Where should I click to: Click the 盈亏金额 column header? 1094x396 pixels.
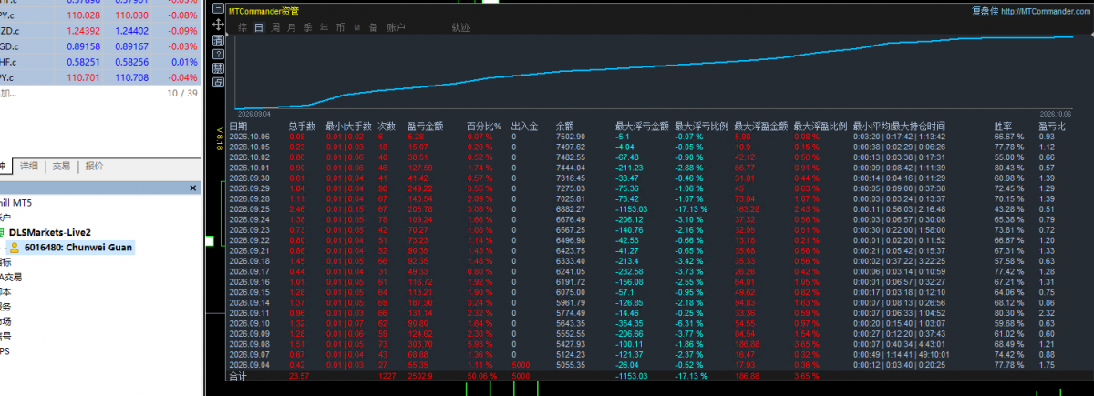pyautogui.click(x=425, y=126)
